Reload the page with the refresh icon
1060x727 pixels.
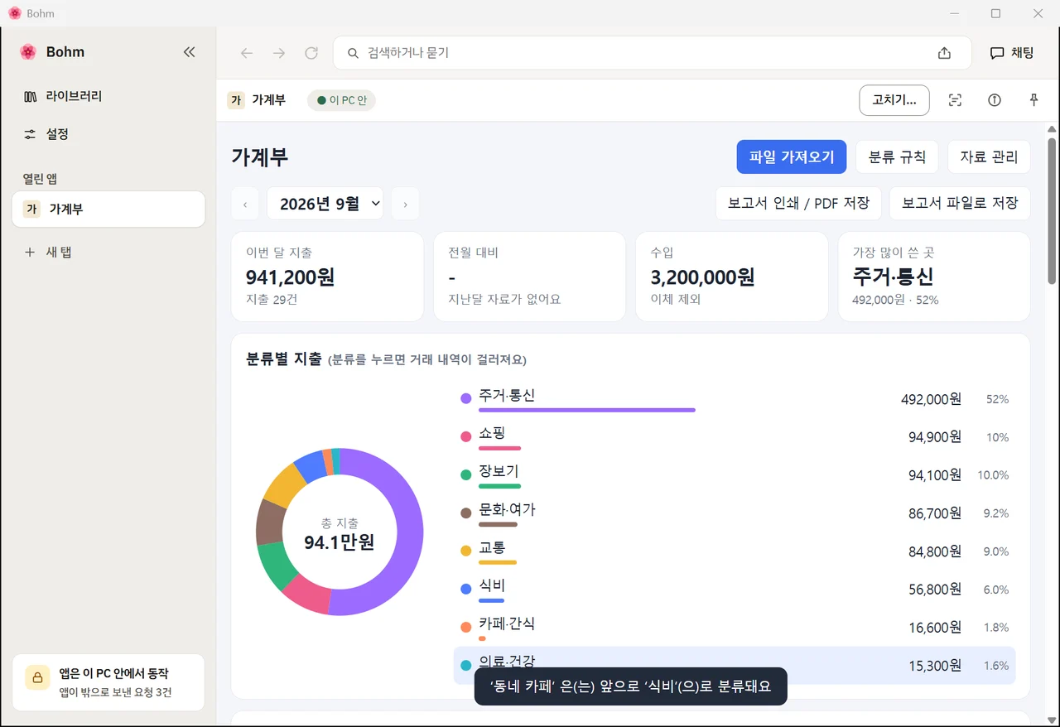(311, 53)
